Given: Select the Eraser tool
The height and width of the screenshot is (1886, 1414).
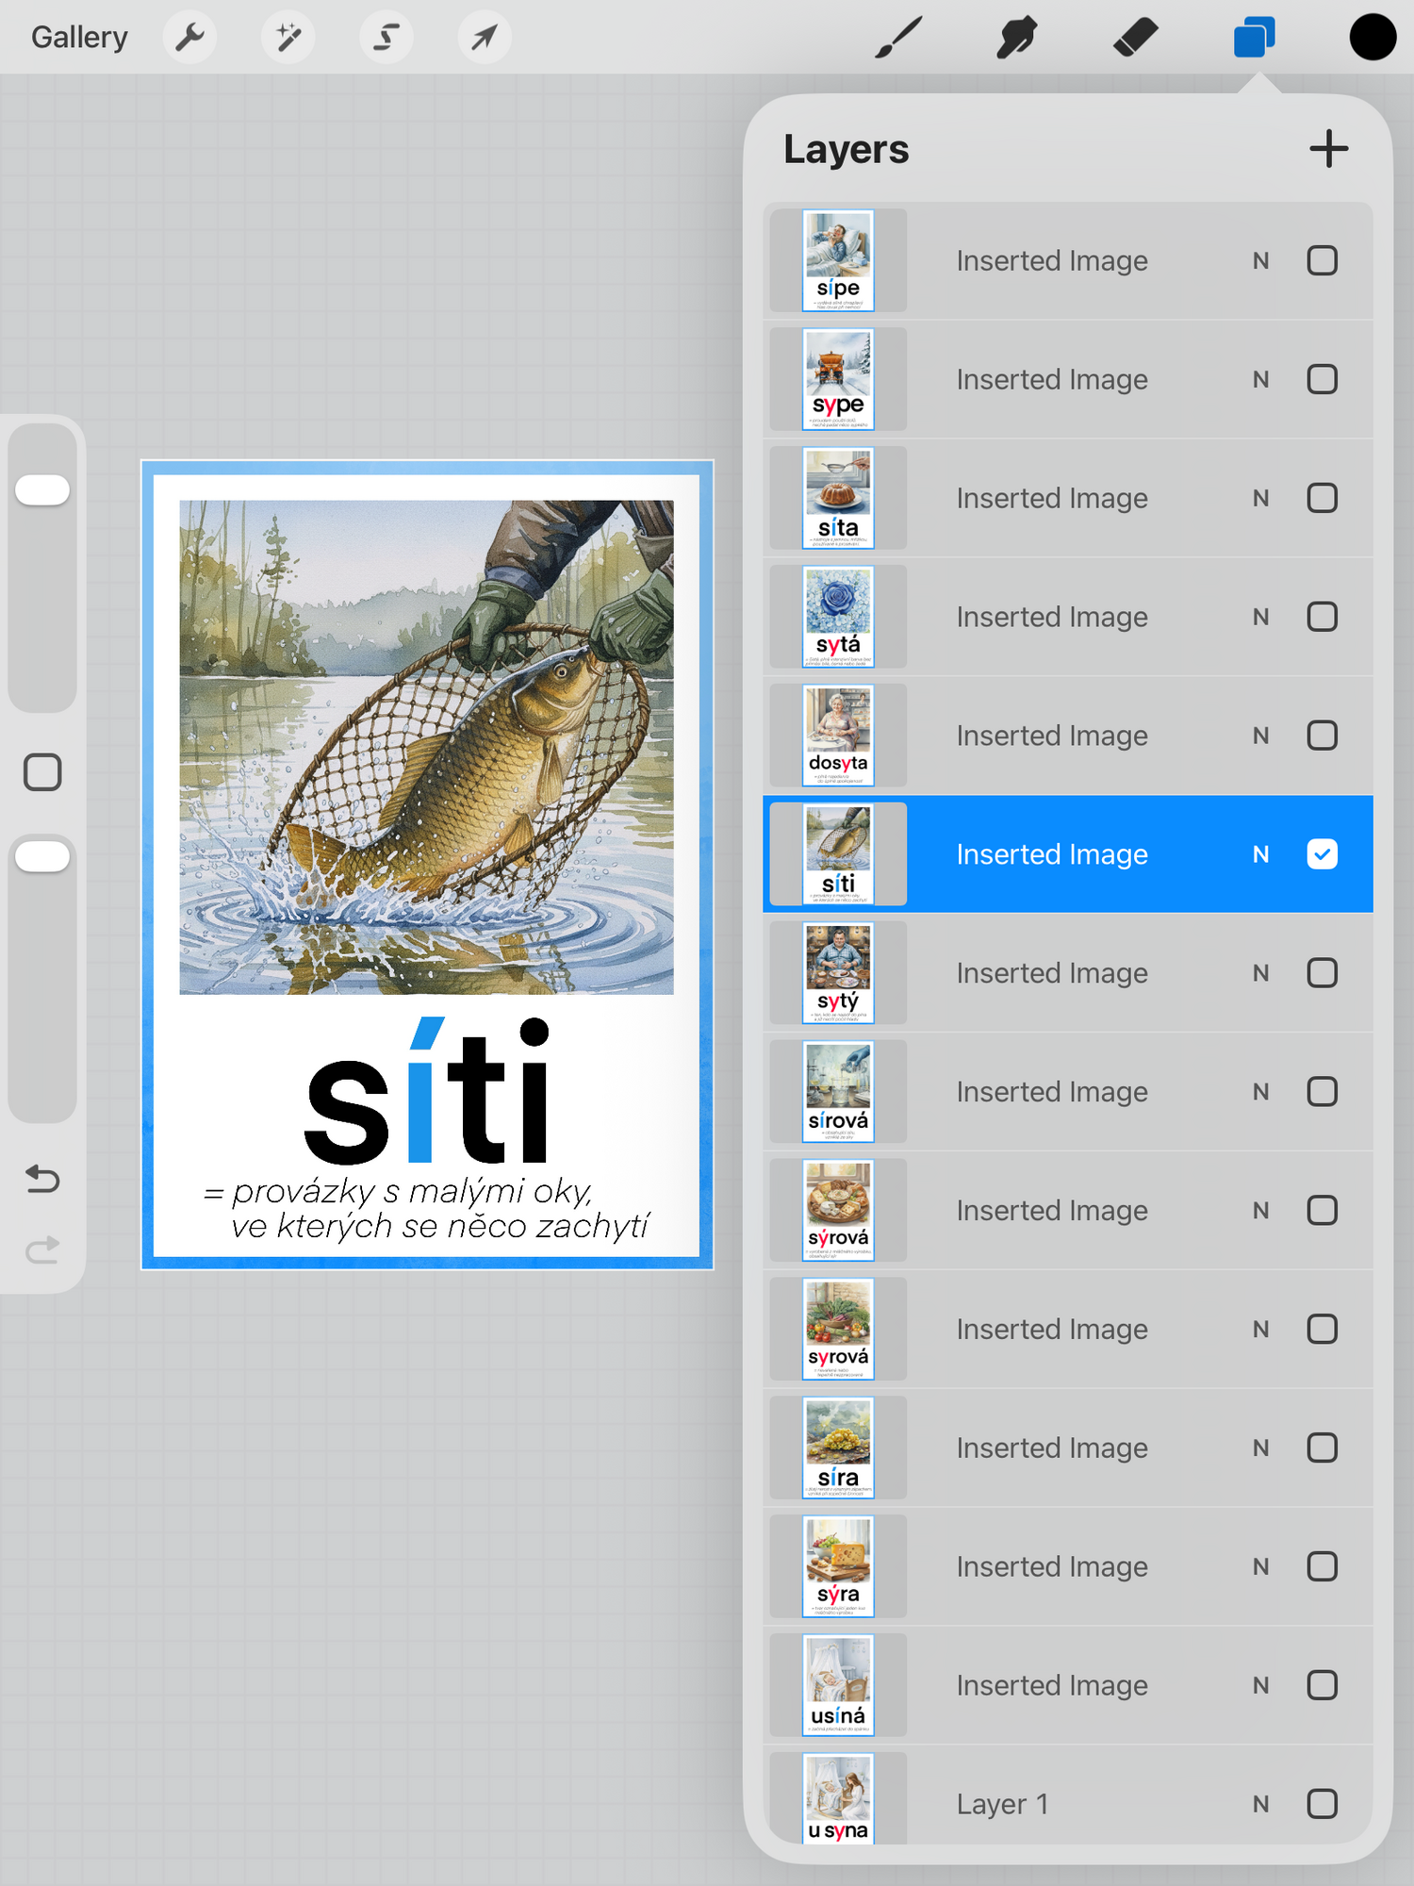Looking at the screenshot, I should pyautogui.click(x=1135, y=38).
